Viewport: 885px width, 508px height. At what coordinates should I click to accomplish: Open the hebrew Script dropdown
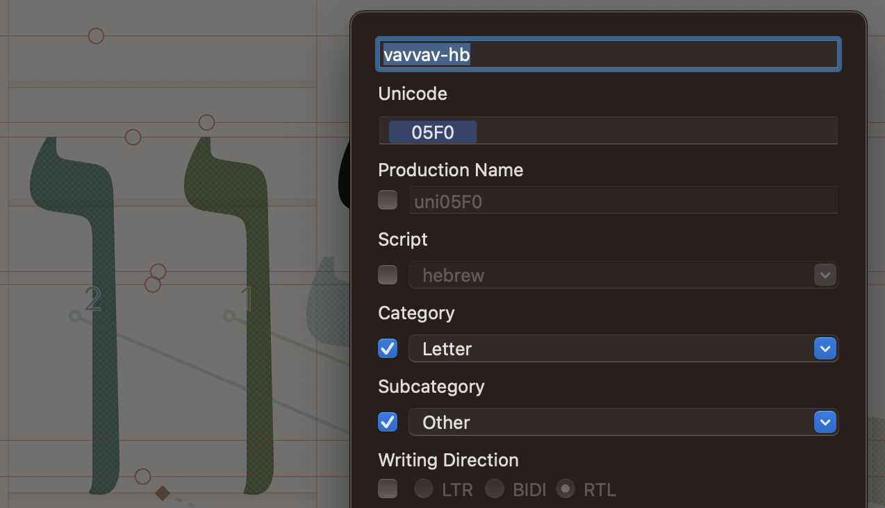click(622, 275)
